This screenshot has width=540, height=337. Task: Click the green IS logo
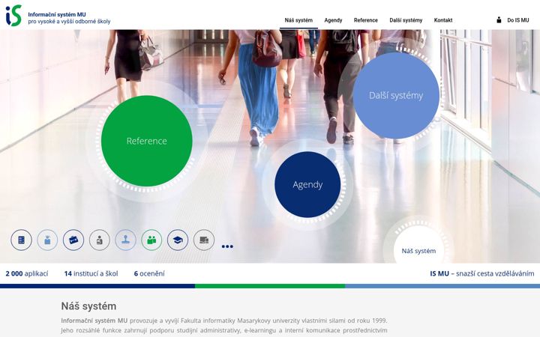point(13,16)
